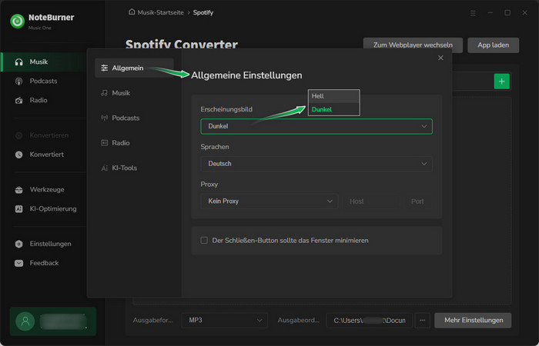Click the Allgemein sliders icon
Viewport: 539px width, 346px height.
(x=105, y=68)
